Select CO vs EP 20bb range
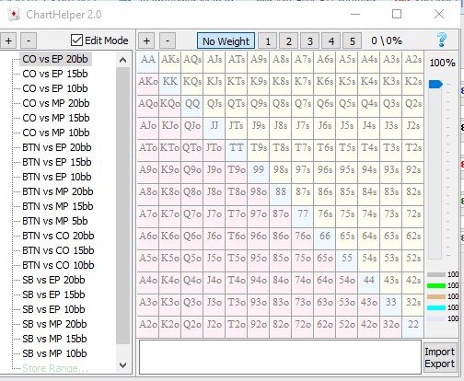This screenshot has width=464, height=381. (55, 59)
